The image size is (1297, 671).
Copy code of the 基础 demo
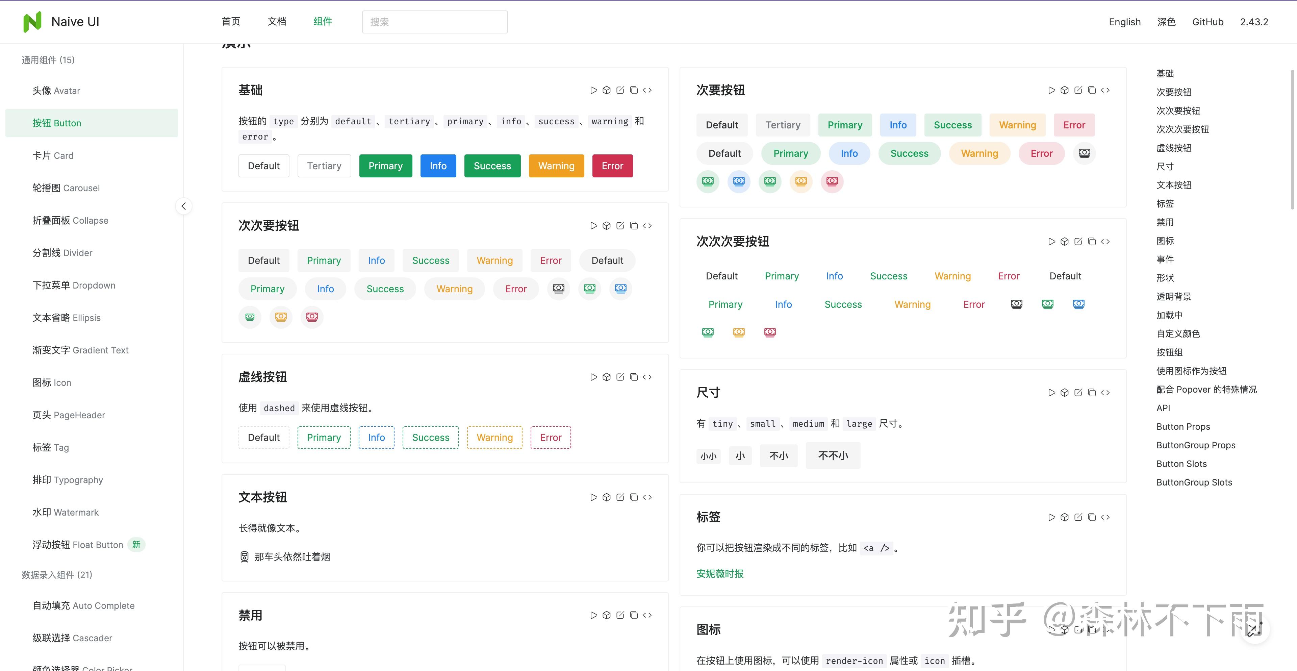(634, 90)
